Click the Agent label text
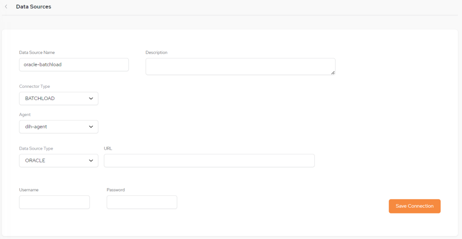462x239 pixels. tap(25, 115)
